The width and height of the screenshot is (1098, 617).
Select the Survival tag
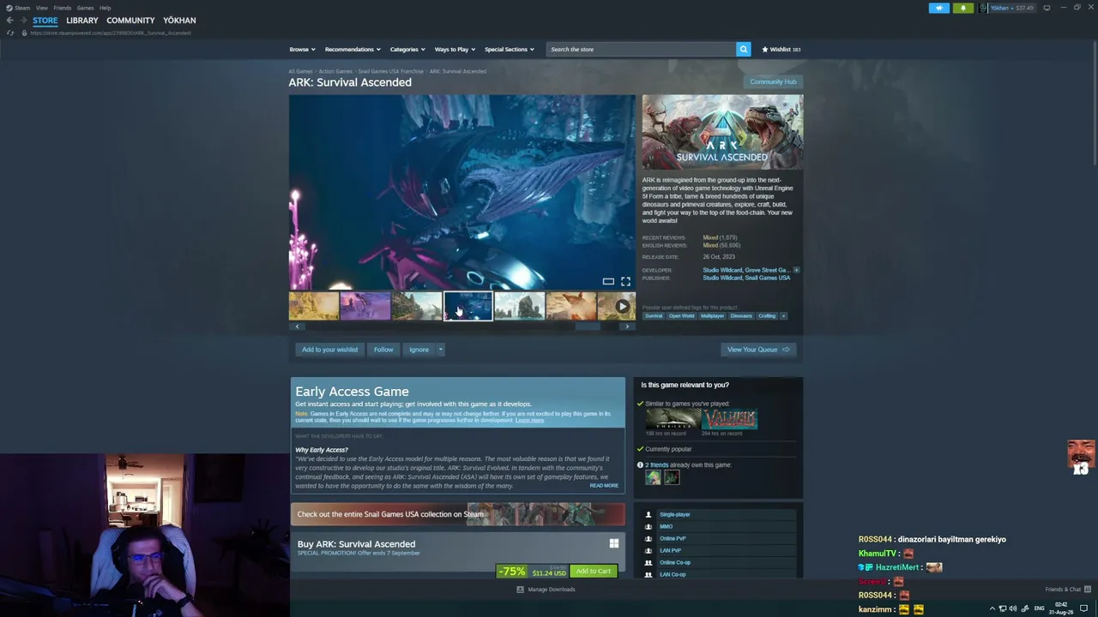[x=654, y=316]
